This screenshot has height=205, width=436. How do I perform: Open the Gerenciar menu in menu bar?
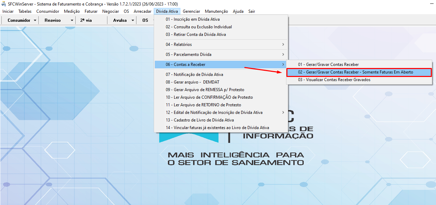[191, 11]
